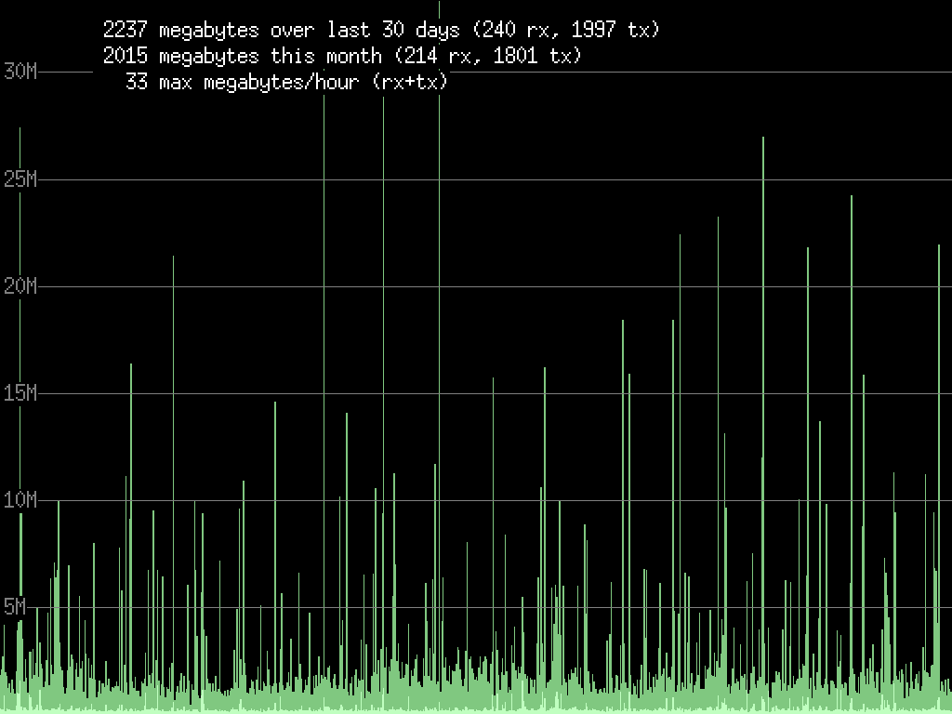Click the "over last 30 days" text
Image resolution: width=952 pixels, height=714 pixels.
pos(364,31)
